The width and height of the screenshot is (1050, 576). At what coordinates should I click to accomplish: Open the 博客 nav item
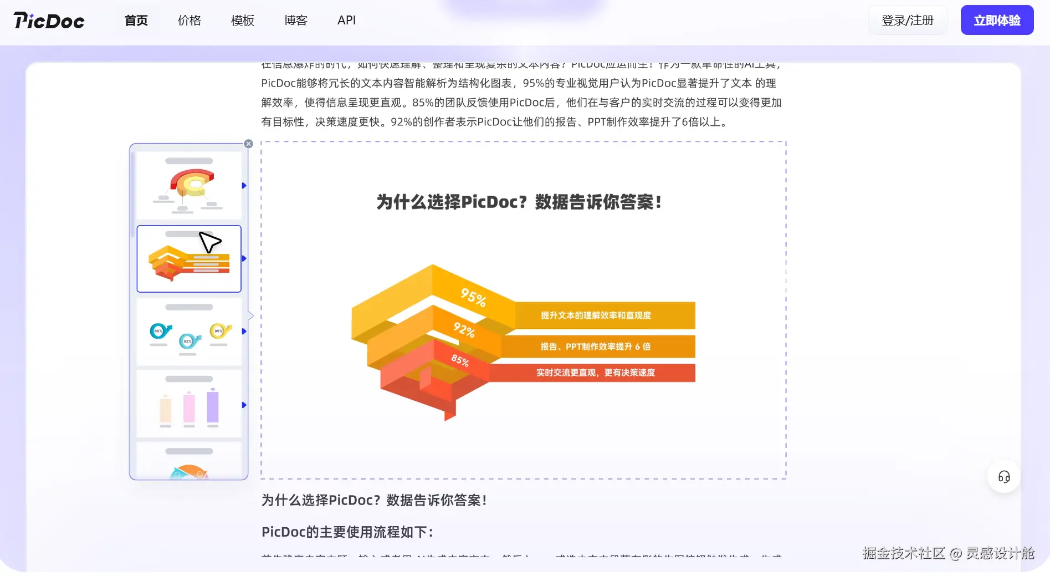pos(295,21)
